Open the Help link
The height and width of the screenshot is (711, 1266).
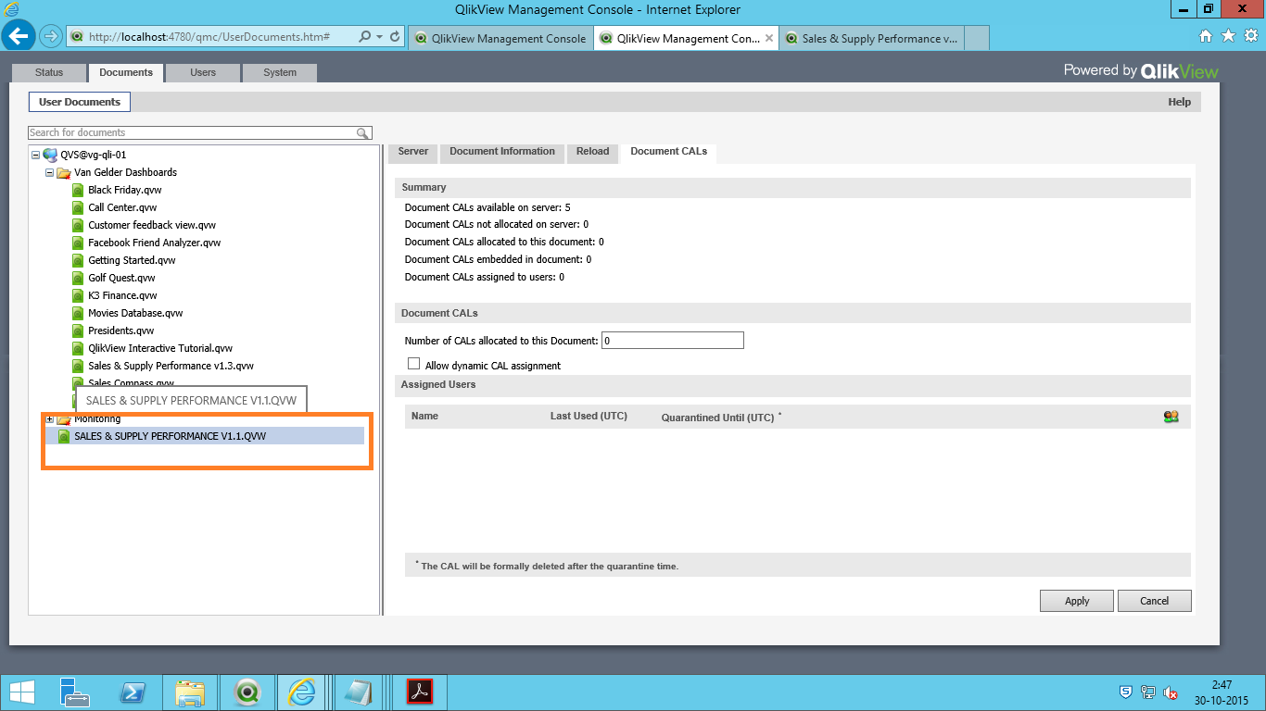tap(1179, 102)
